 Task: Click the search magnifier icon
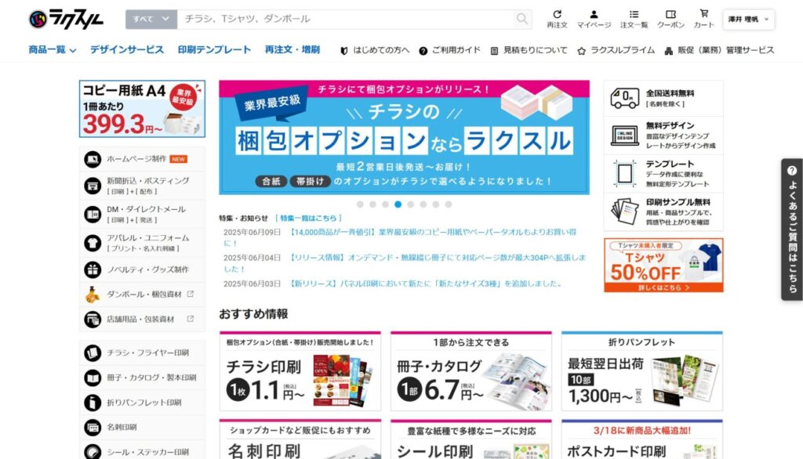pyautogui.click(x=521, y=19)
